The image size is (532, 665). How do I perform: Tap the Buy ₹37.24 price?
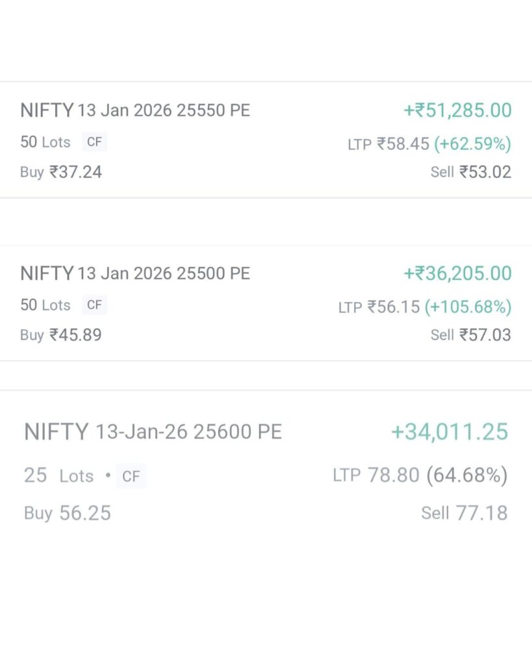coord(61,172)
